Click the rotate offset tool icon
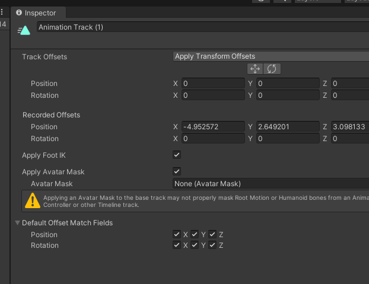Screen dimensions: 369x284 (x=272, y=69)
